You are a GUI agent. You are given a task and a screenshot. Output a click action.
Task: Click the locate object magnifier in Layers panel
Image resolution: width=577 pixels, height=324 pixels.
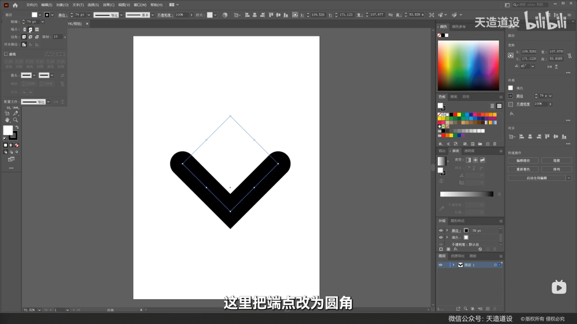tap(466, 309)
